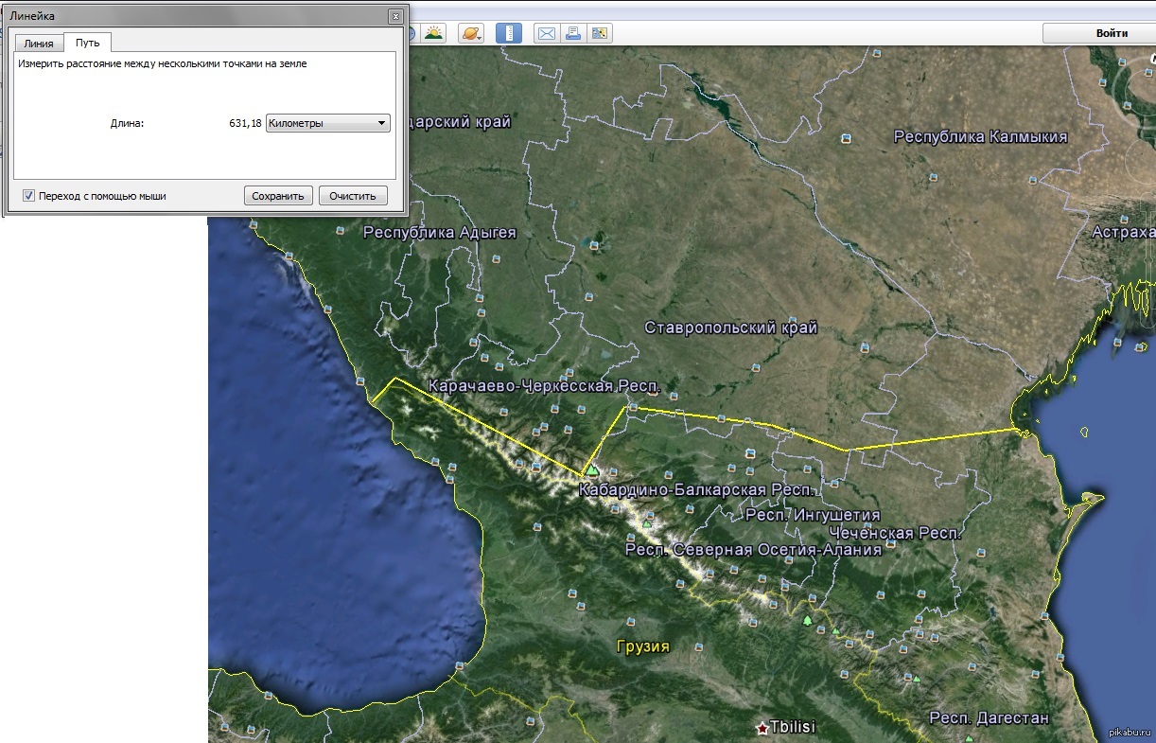Click the email envelope icon
Image resolution: width=1156 pixels, height=743 pixels.
547,33
